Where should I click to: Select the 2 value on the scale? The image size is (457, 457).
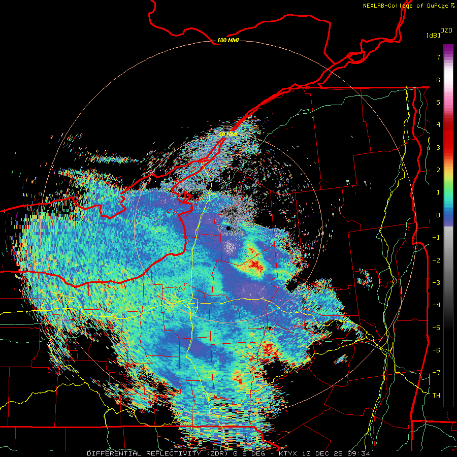(x=438, y=170)
